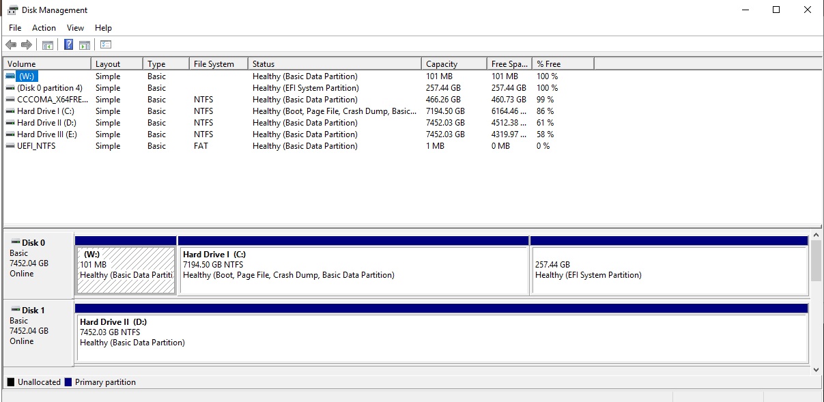Click the Settings list toolbar icon

(106, 45)
